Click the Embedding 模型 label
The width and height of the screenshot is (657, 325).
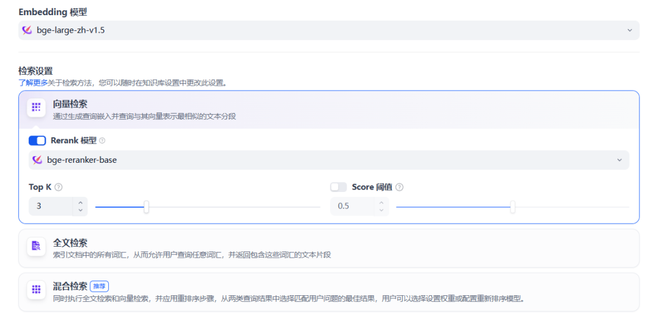[53, 12]
